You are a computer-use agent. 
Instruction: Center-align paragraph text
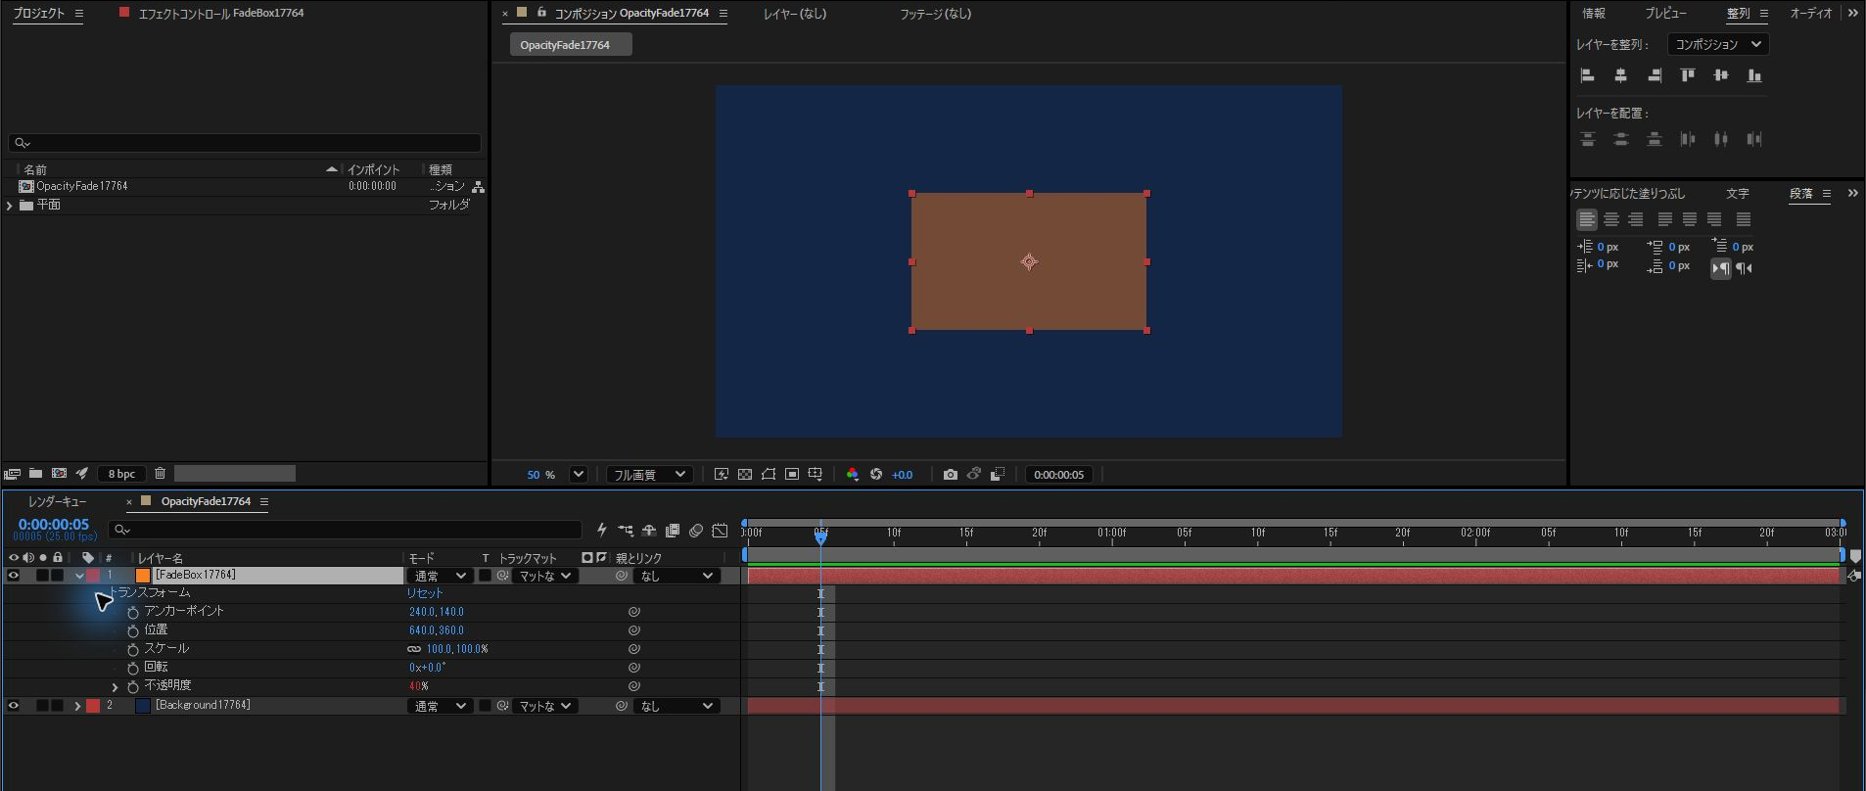[x=1611, y=220]
